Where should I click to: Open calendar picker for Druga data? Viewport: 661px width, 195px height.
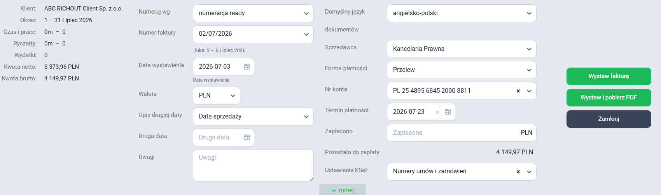click(247, 138)
